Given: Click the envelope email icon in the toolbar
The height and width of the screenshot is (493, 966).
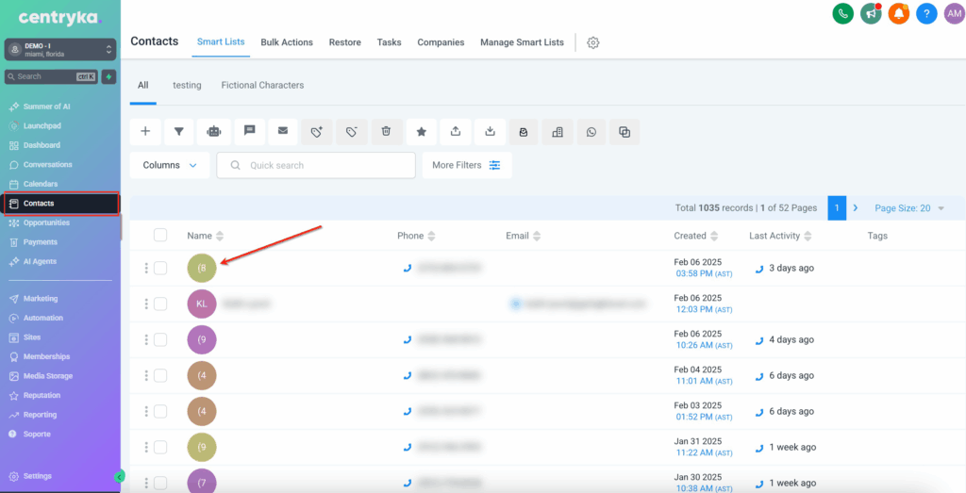Looking at the screenshot, I should 283,132.
